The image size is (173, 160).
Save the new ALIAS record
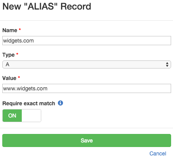click(87, 140)
